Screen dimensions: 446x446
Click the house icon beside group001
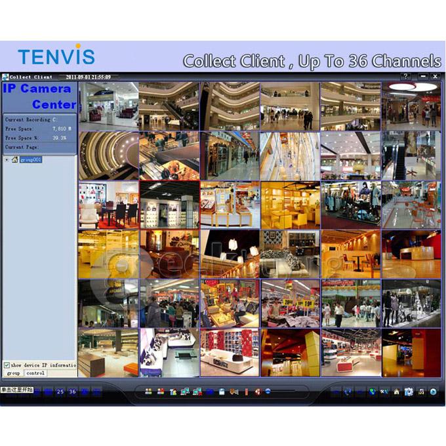click(x=15, y=159)
